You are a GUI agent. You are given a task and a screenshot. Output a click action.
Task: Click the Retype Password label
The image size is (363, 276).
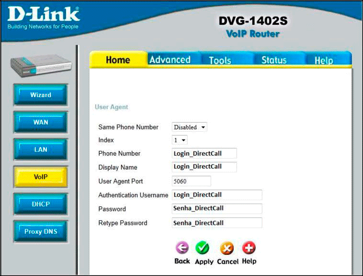[123, 223]
